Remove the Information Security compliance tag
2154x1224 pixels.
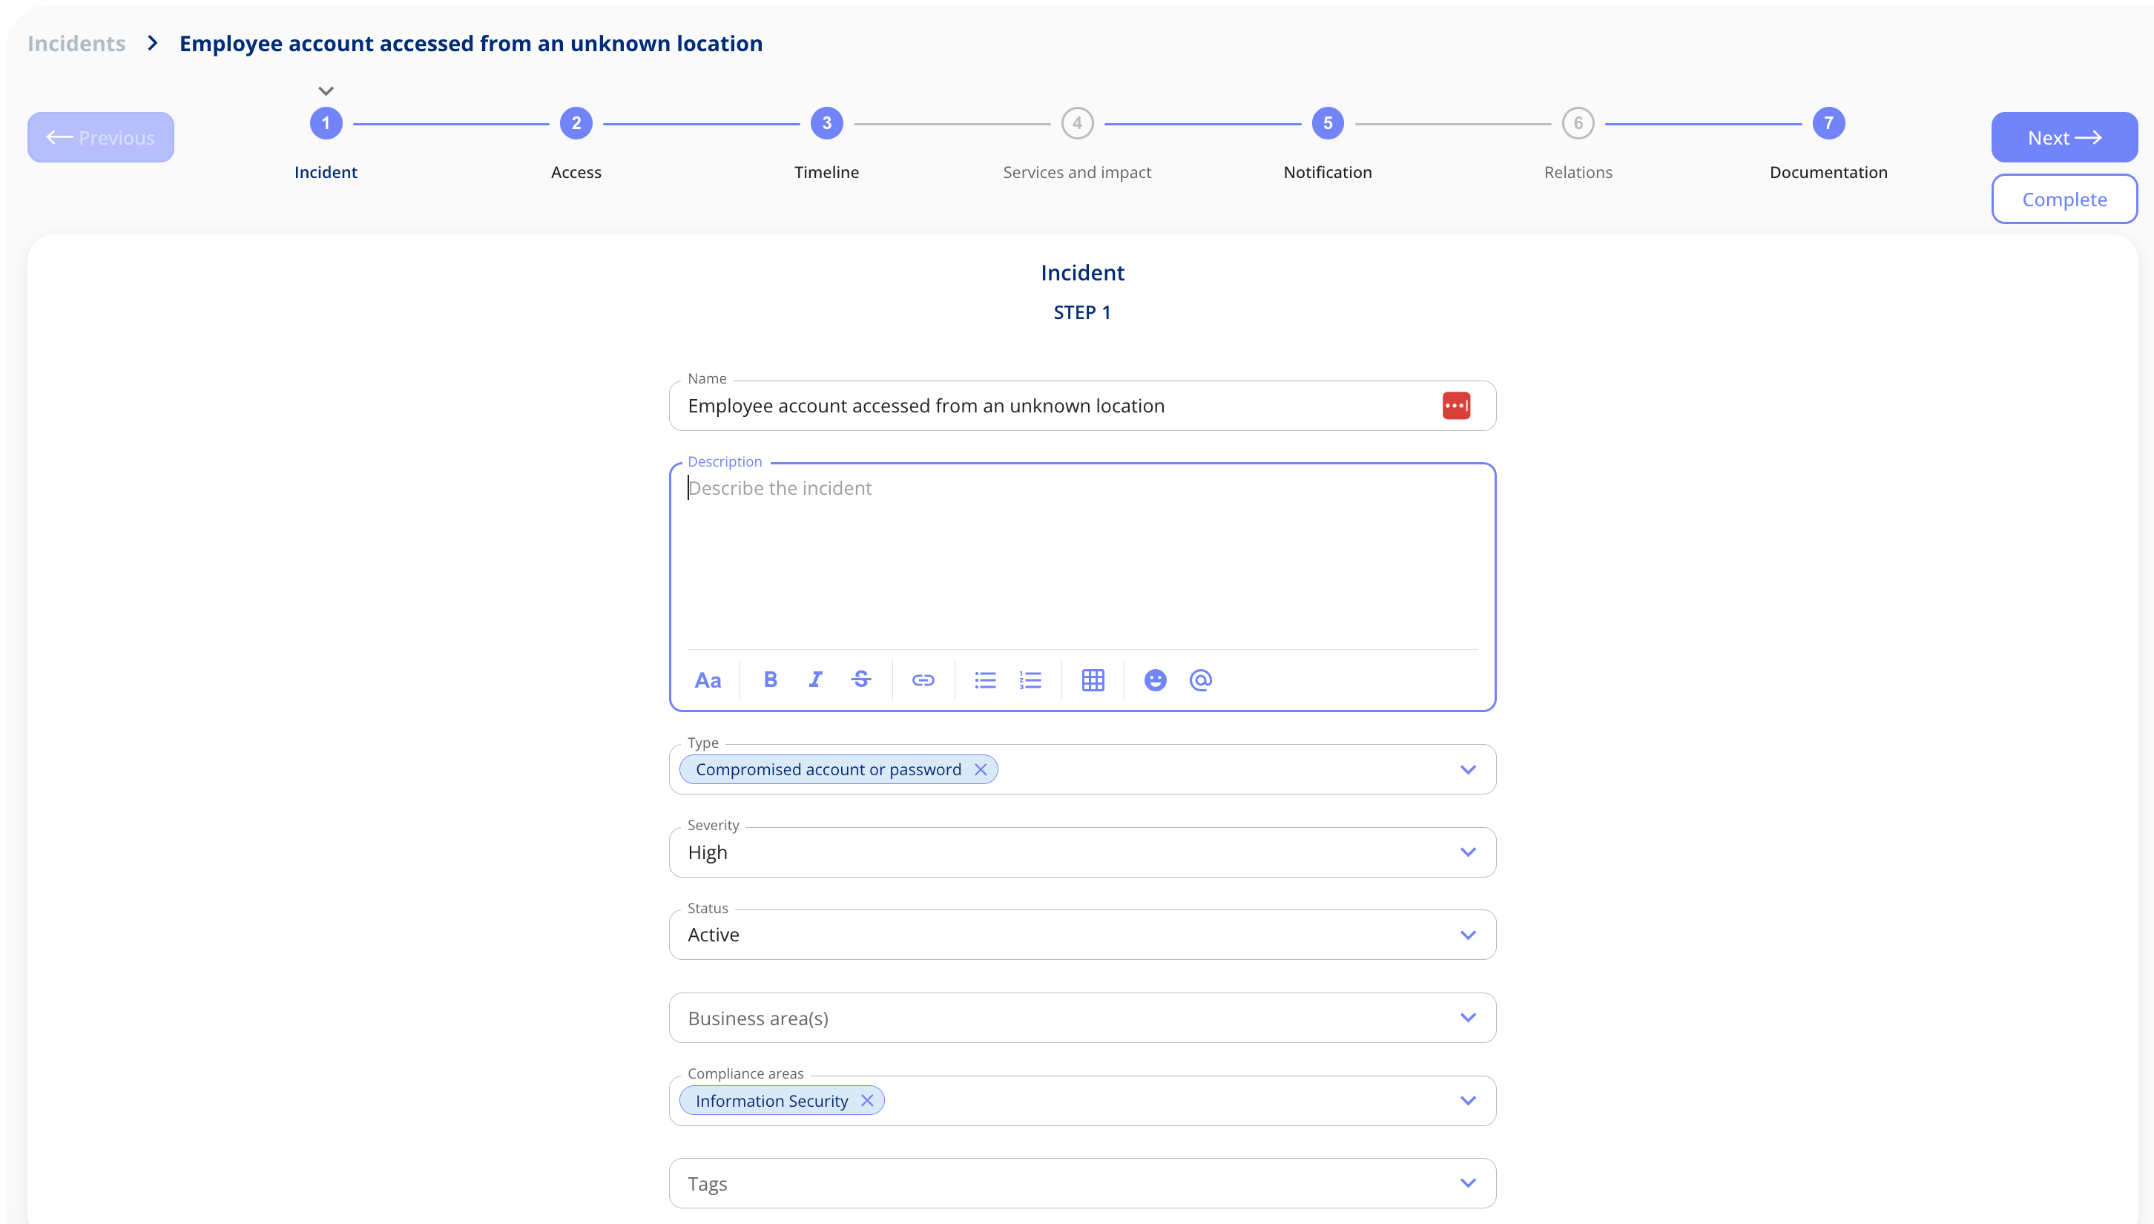coord(866,1100)
